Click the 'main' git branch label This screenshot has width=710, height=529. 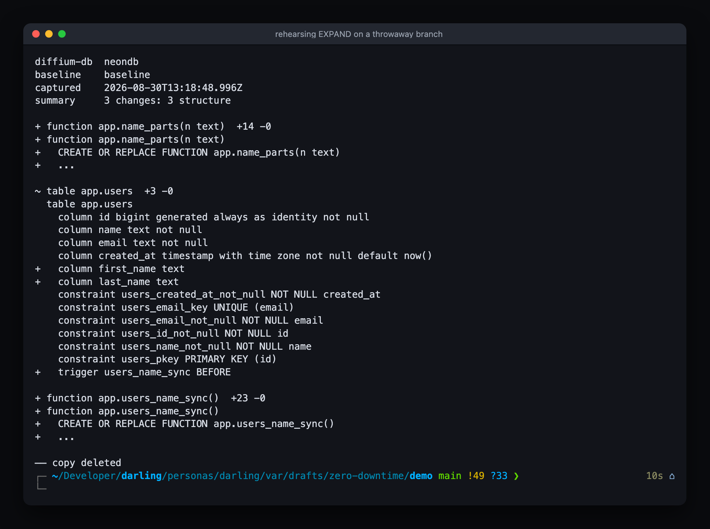pos(450,476)
